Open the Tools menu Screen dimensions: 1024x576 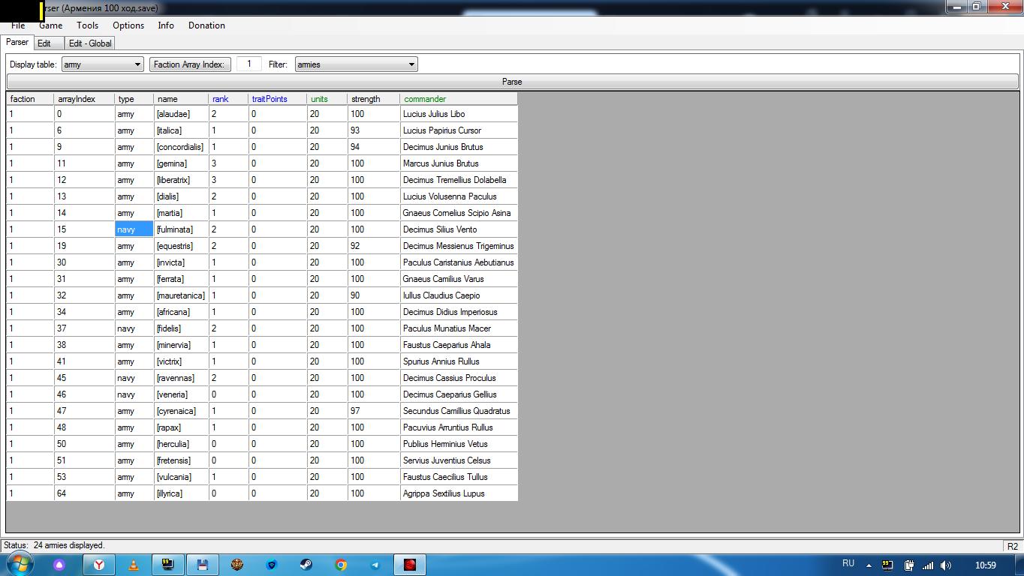(x=87, y=25)
